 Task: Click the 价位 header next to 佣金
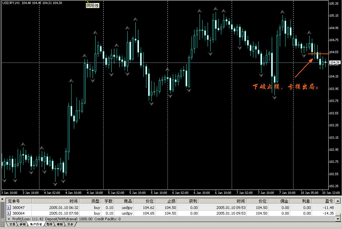click(x=257, y=201)
